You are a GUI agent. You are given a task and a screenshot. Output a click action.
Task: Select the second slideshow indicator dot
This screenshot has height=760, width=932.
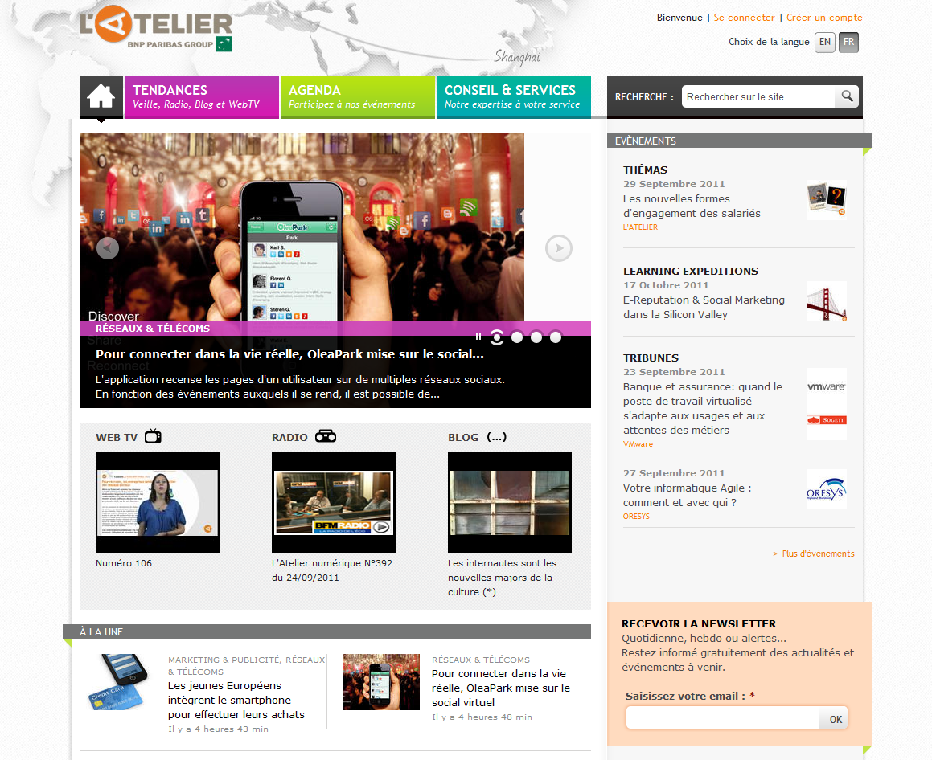click(x=517, y=337)
